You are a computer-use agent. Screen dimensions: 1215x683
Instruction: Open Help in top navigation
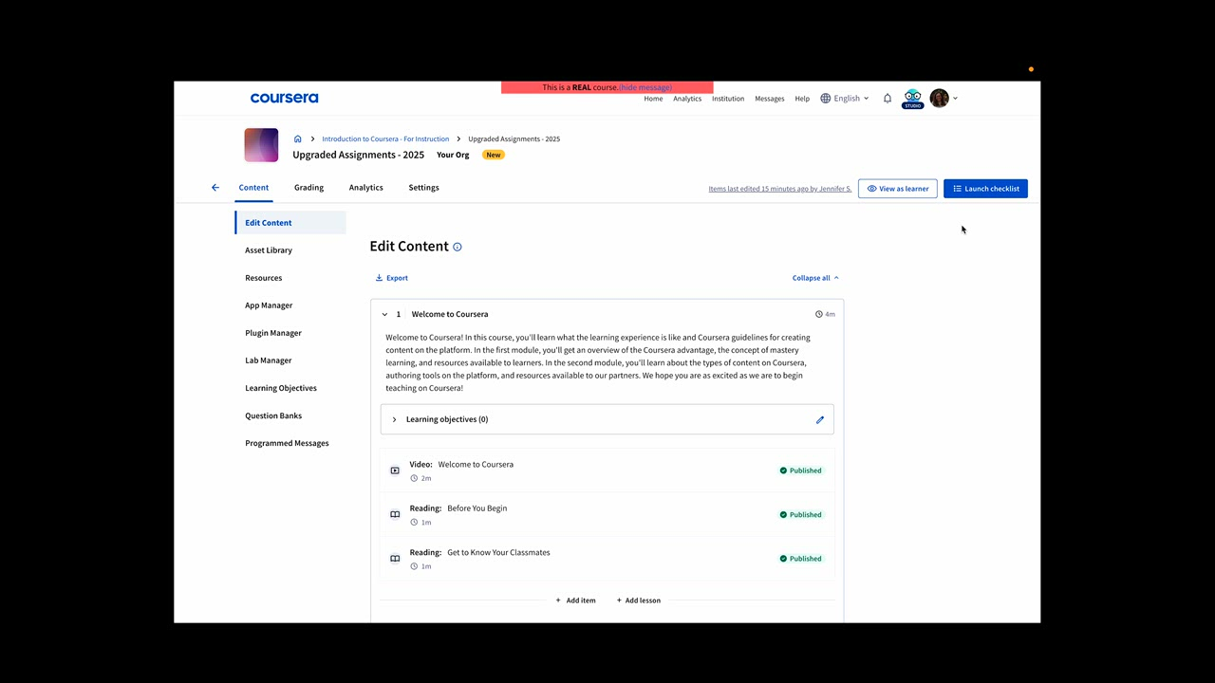(802, 99)
